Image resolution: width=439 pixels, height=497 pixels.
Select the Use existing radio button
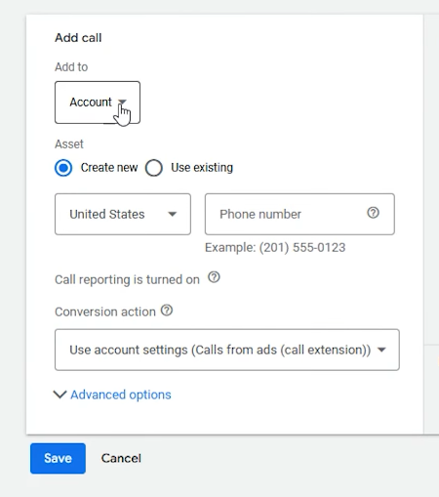point(154,168)
